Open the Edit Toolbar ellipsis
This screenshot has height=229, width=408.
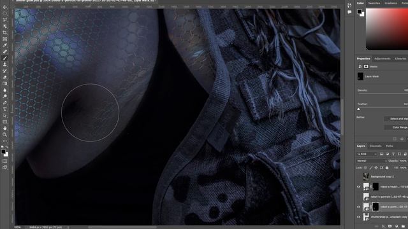4,141
